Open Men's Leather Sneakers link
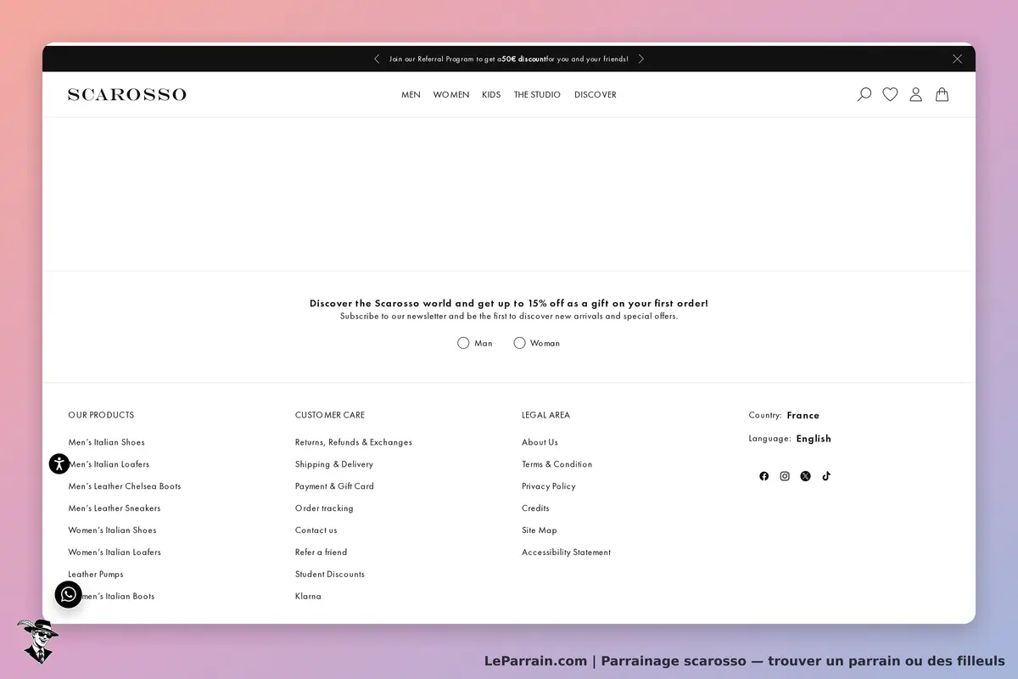Image resolution: width=1018 pixels, height=679 pixels. click(x=115, y=508)
